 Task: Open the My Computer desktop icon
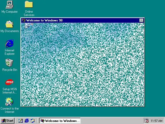pos(10,5)
